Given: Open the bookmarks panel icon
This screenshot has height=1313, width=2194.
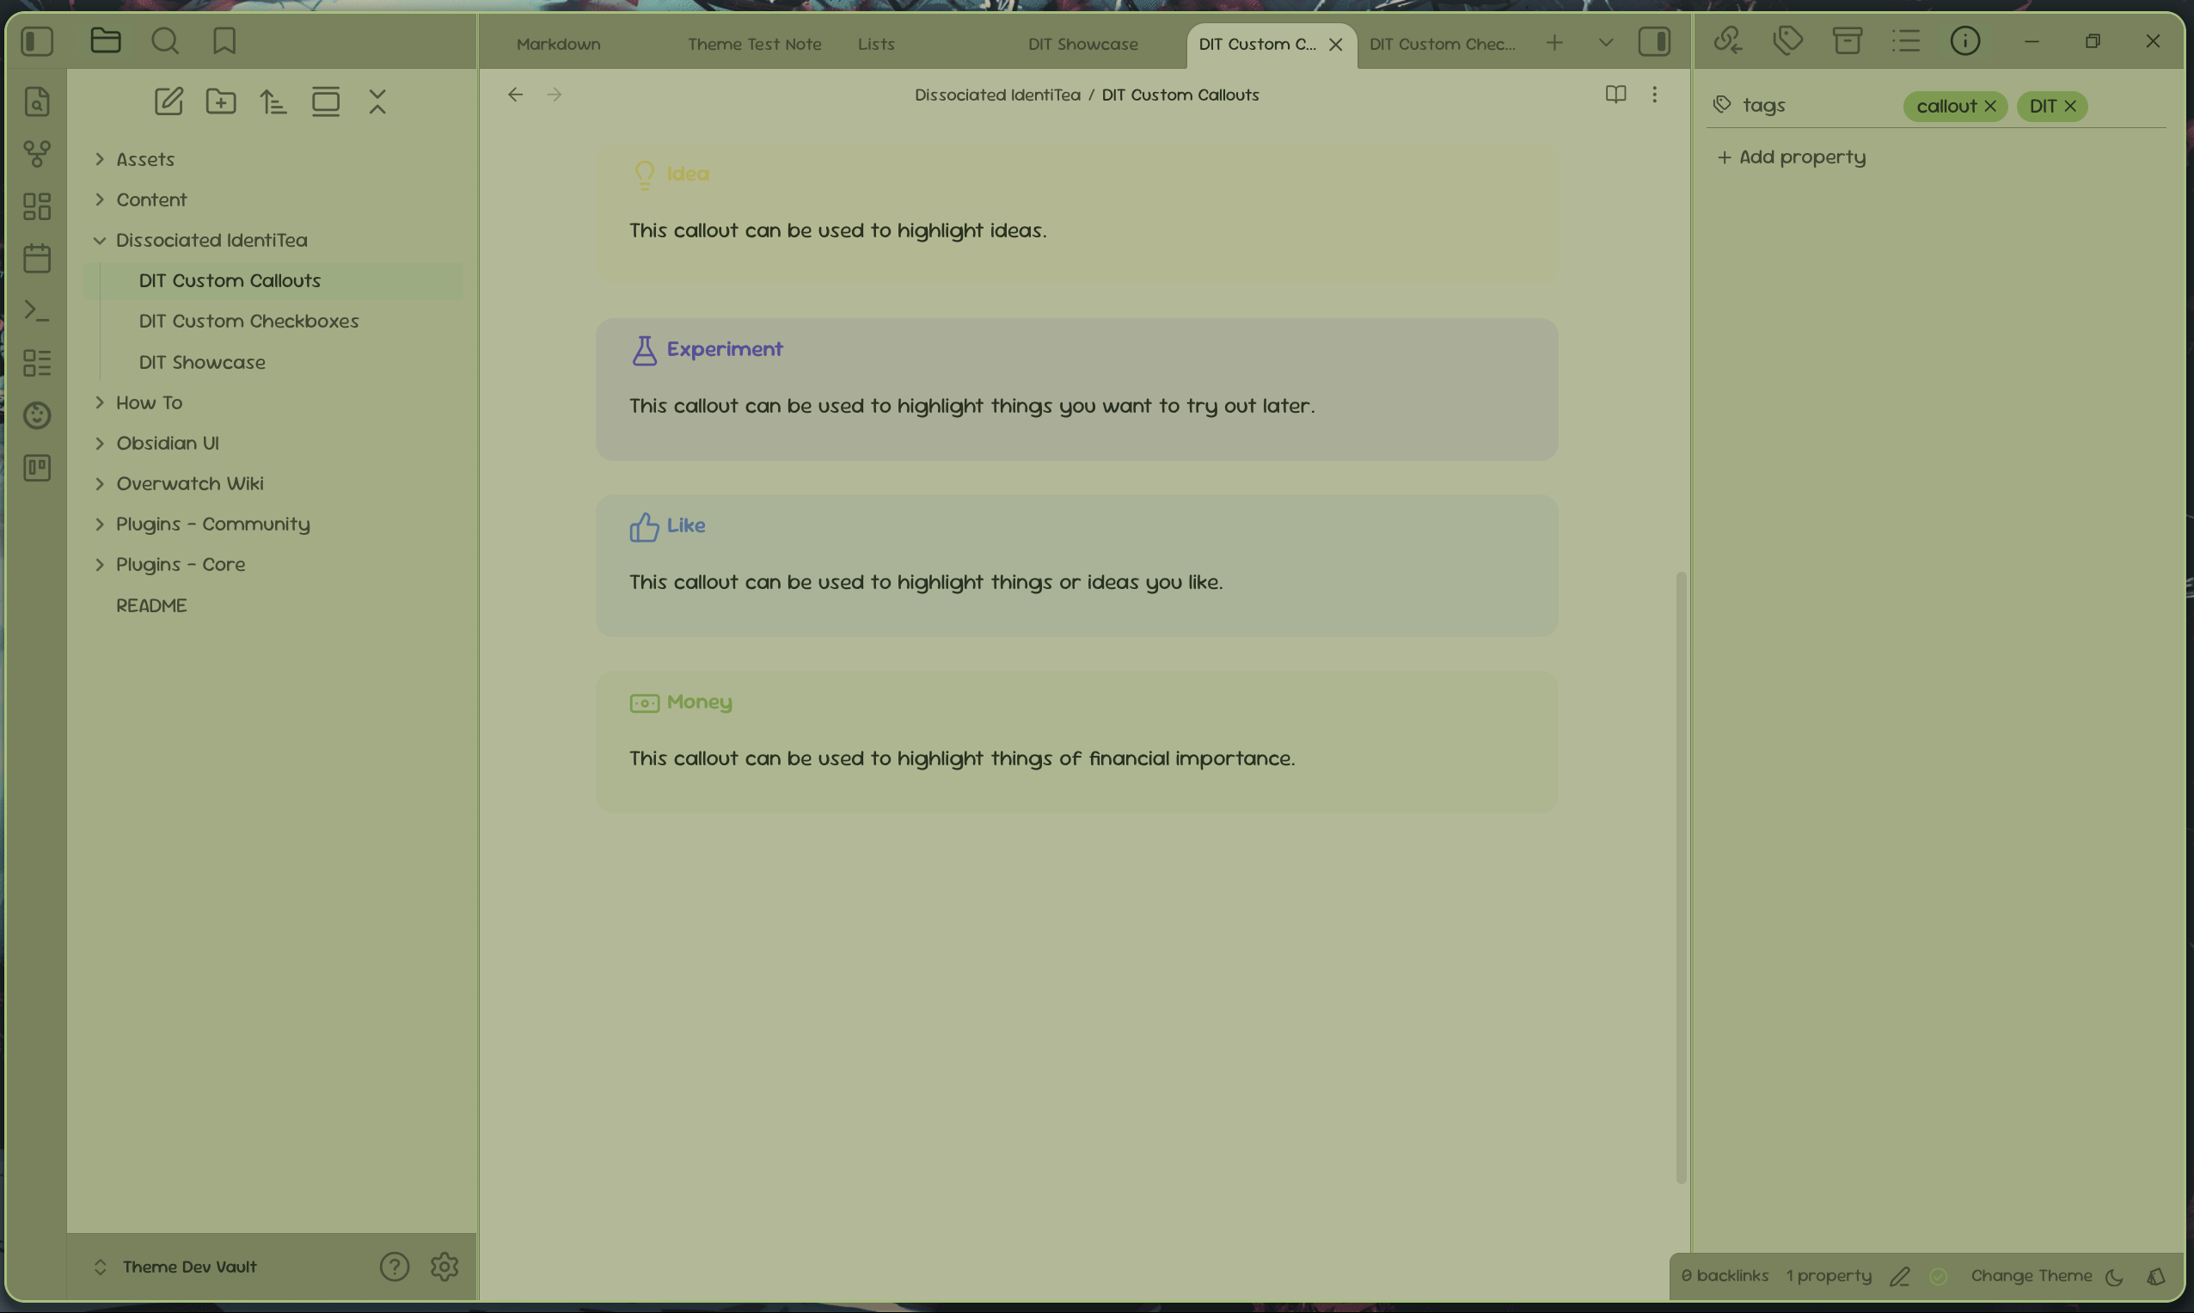Looking at the screenshot, I should (224, 40).
